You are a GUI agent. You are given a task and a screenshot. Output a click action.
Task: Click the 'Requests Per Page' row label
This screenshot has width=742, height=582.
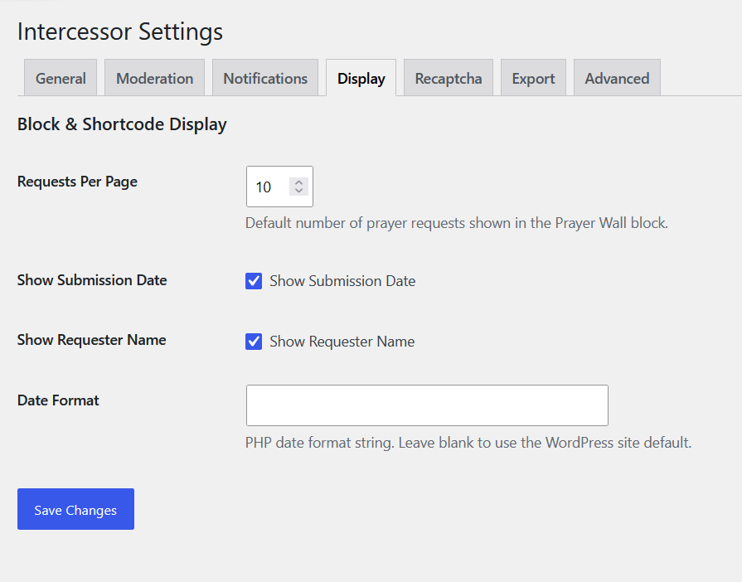click(x=77, y=182)
